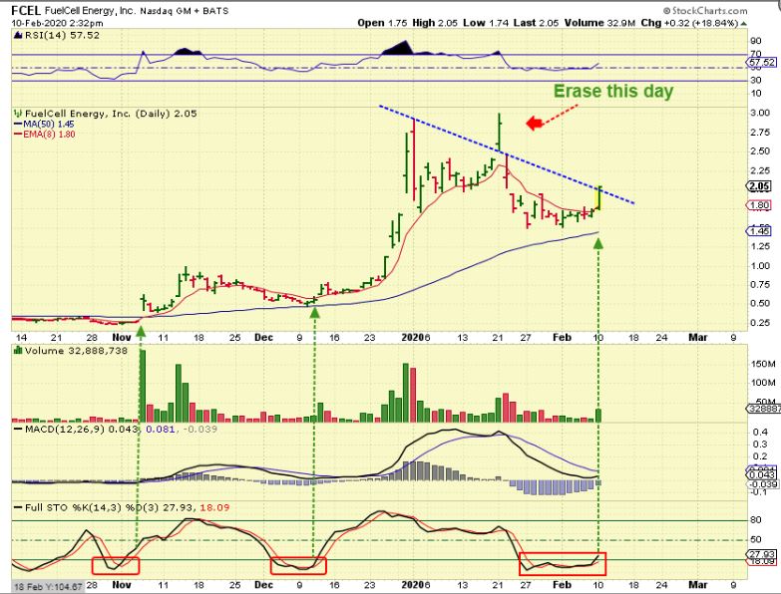Click the RSI(14) indicator legend icon
Image resolution: width=781 pixels, height=594 pixels.
coord(18,35)
